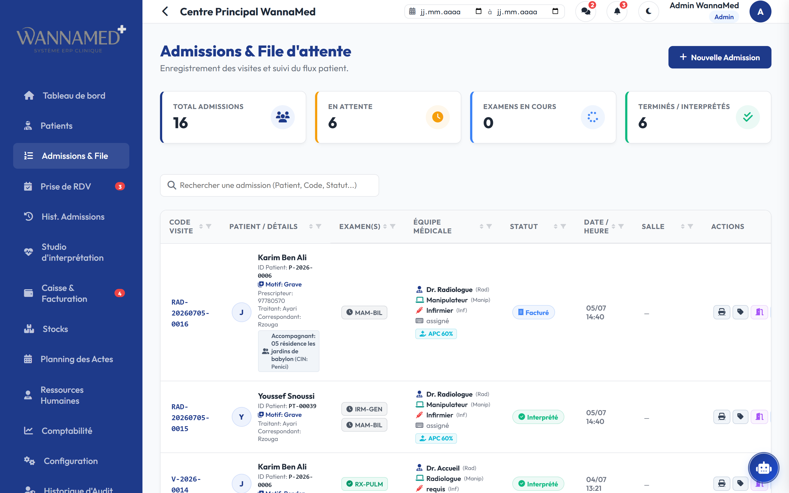The image size is (789, 493).
Task: Open filter for Salle column
Action: pyautogui.click(x=690, y=226)
